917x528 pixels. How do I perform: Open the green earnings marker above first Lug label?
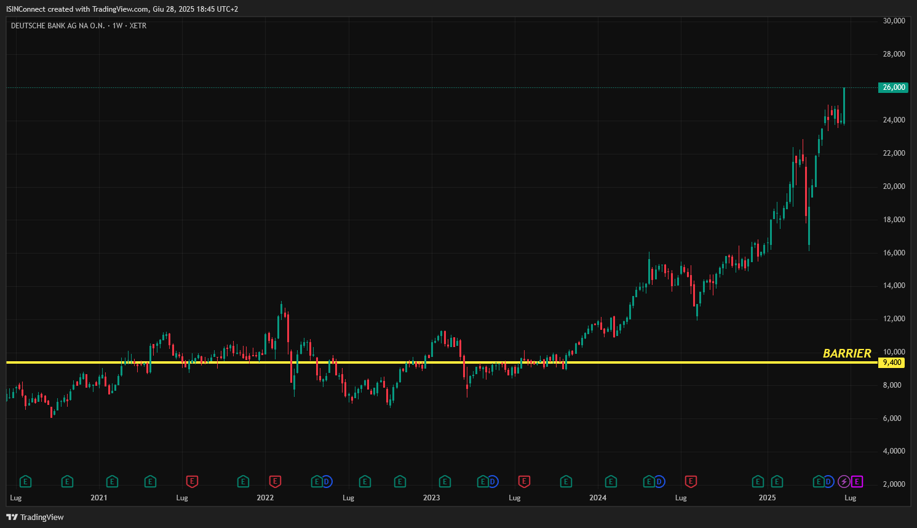pyautogui.click(x=25, y=481)
